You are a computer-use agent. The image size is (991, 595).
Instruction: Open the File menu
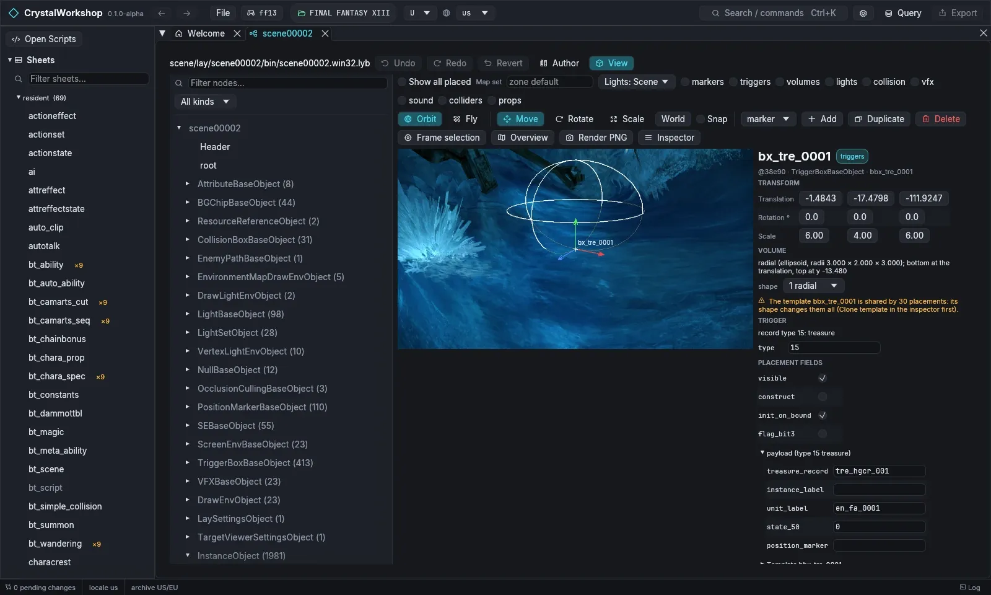(x=223, y=13)
